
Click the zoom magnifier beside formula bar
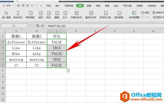38,26
